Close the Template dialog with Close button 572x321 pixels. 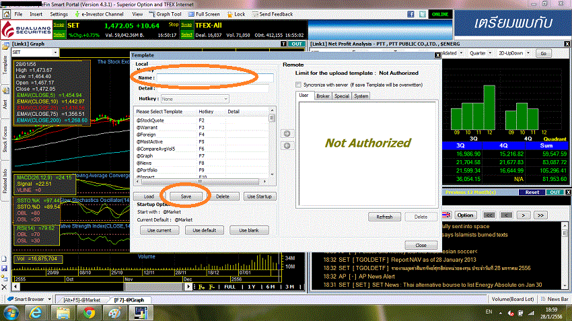[421, 245]
